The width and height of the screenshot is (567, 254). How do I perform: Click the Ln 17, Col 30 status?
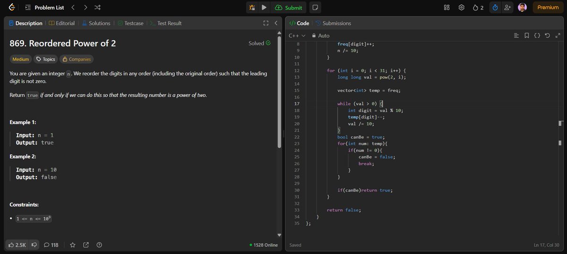point(547,245)
